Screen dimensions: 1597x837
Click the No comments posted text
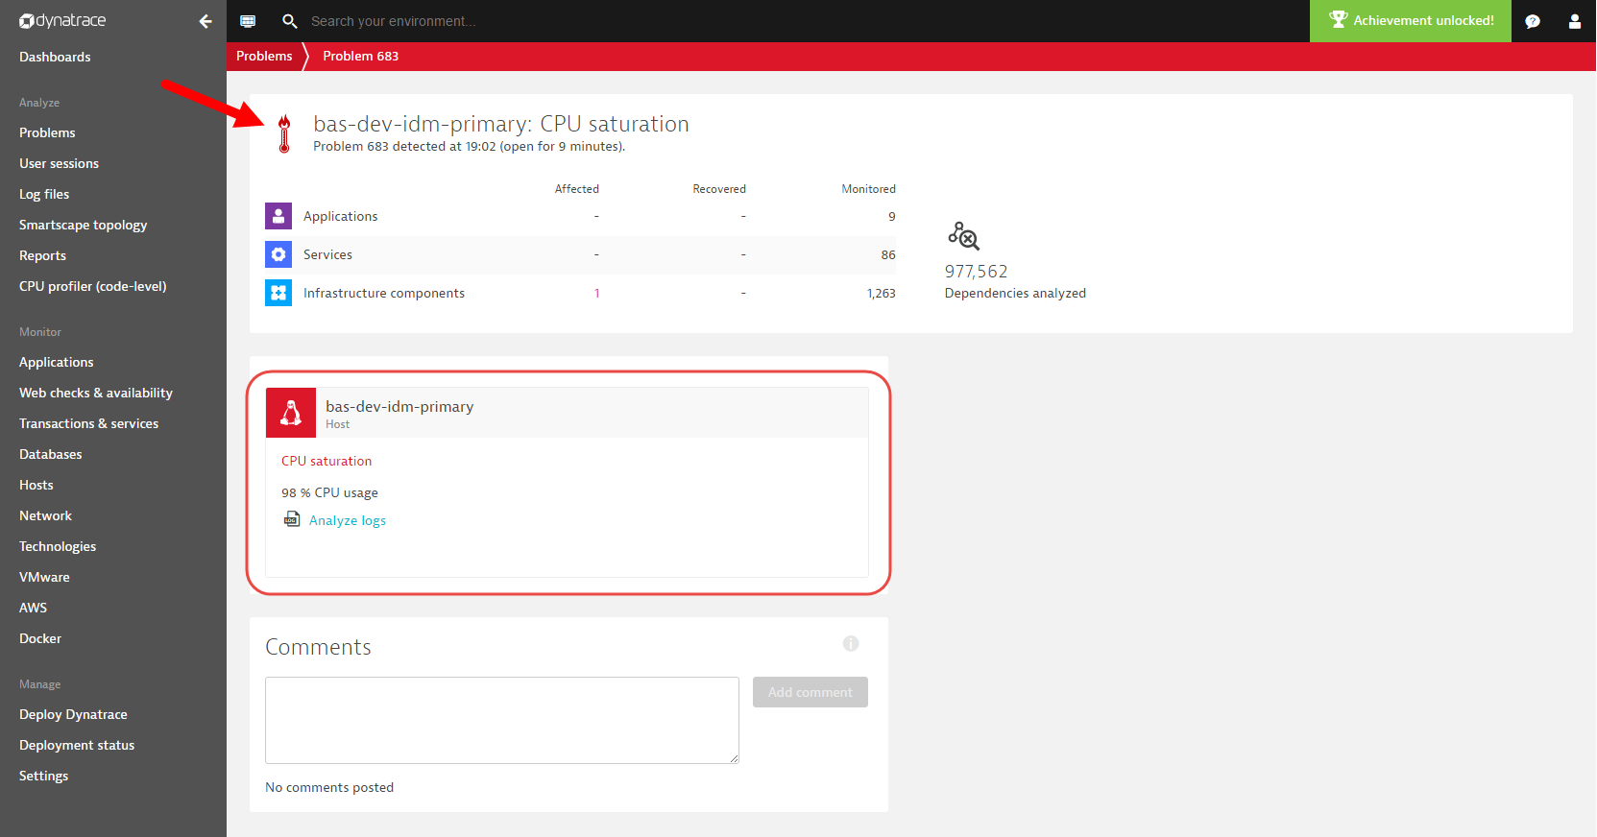point(329,787)
